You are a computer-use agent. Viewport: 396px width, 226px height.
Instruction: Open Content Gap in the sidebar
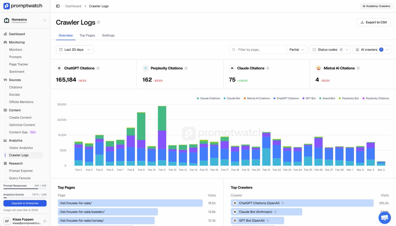18,132
